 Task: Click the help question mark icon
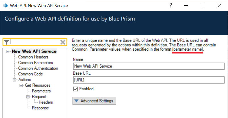[171, 5]
